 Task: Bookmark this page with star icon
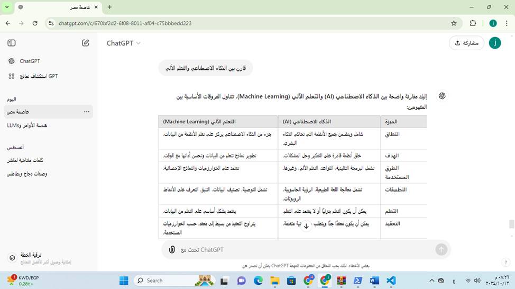[x=454, y=23]
